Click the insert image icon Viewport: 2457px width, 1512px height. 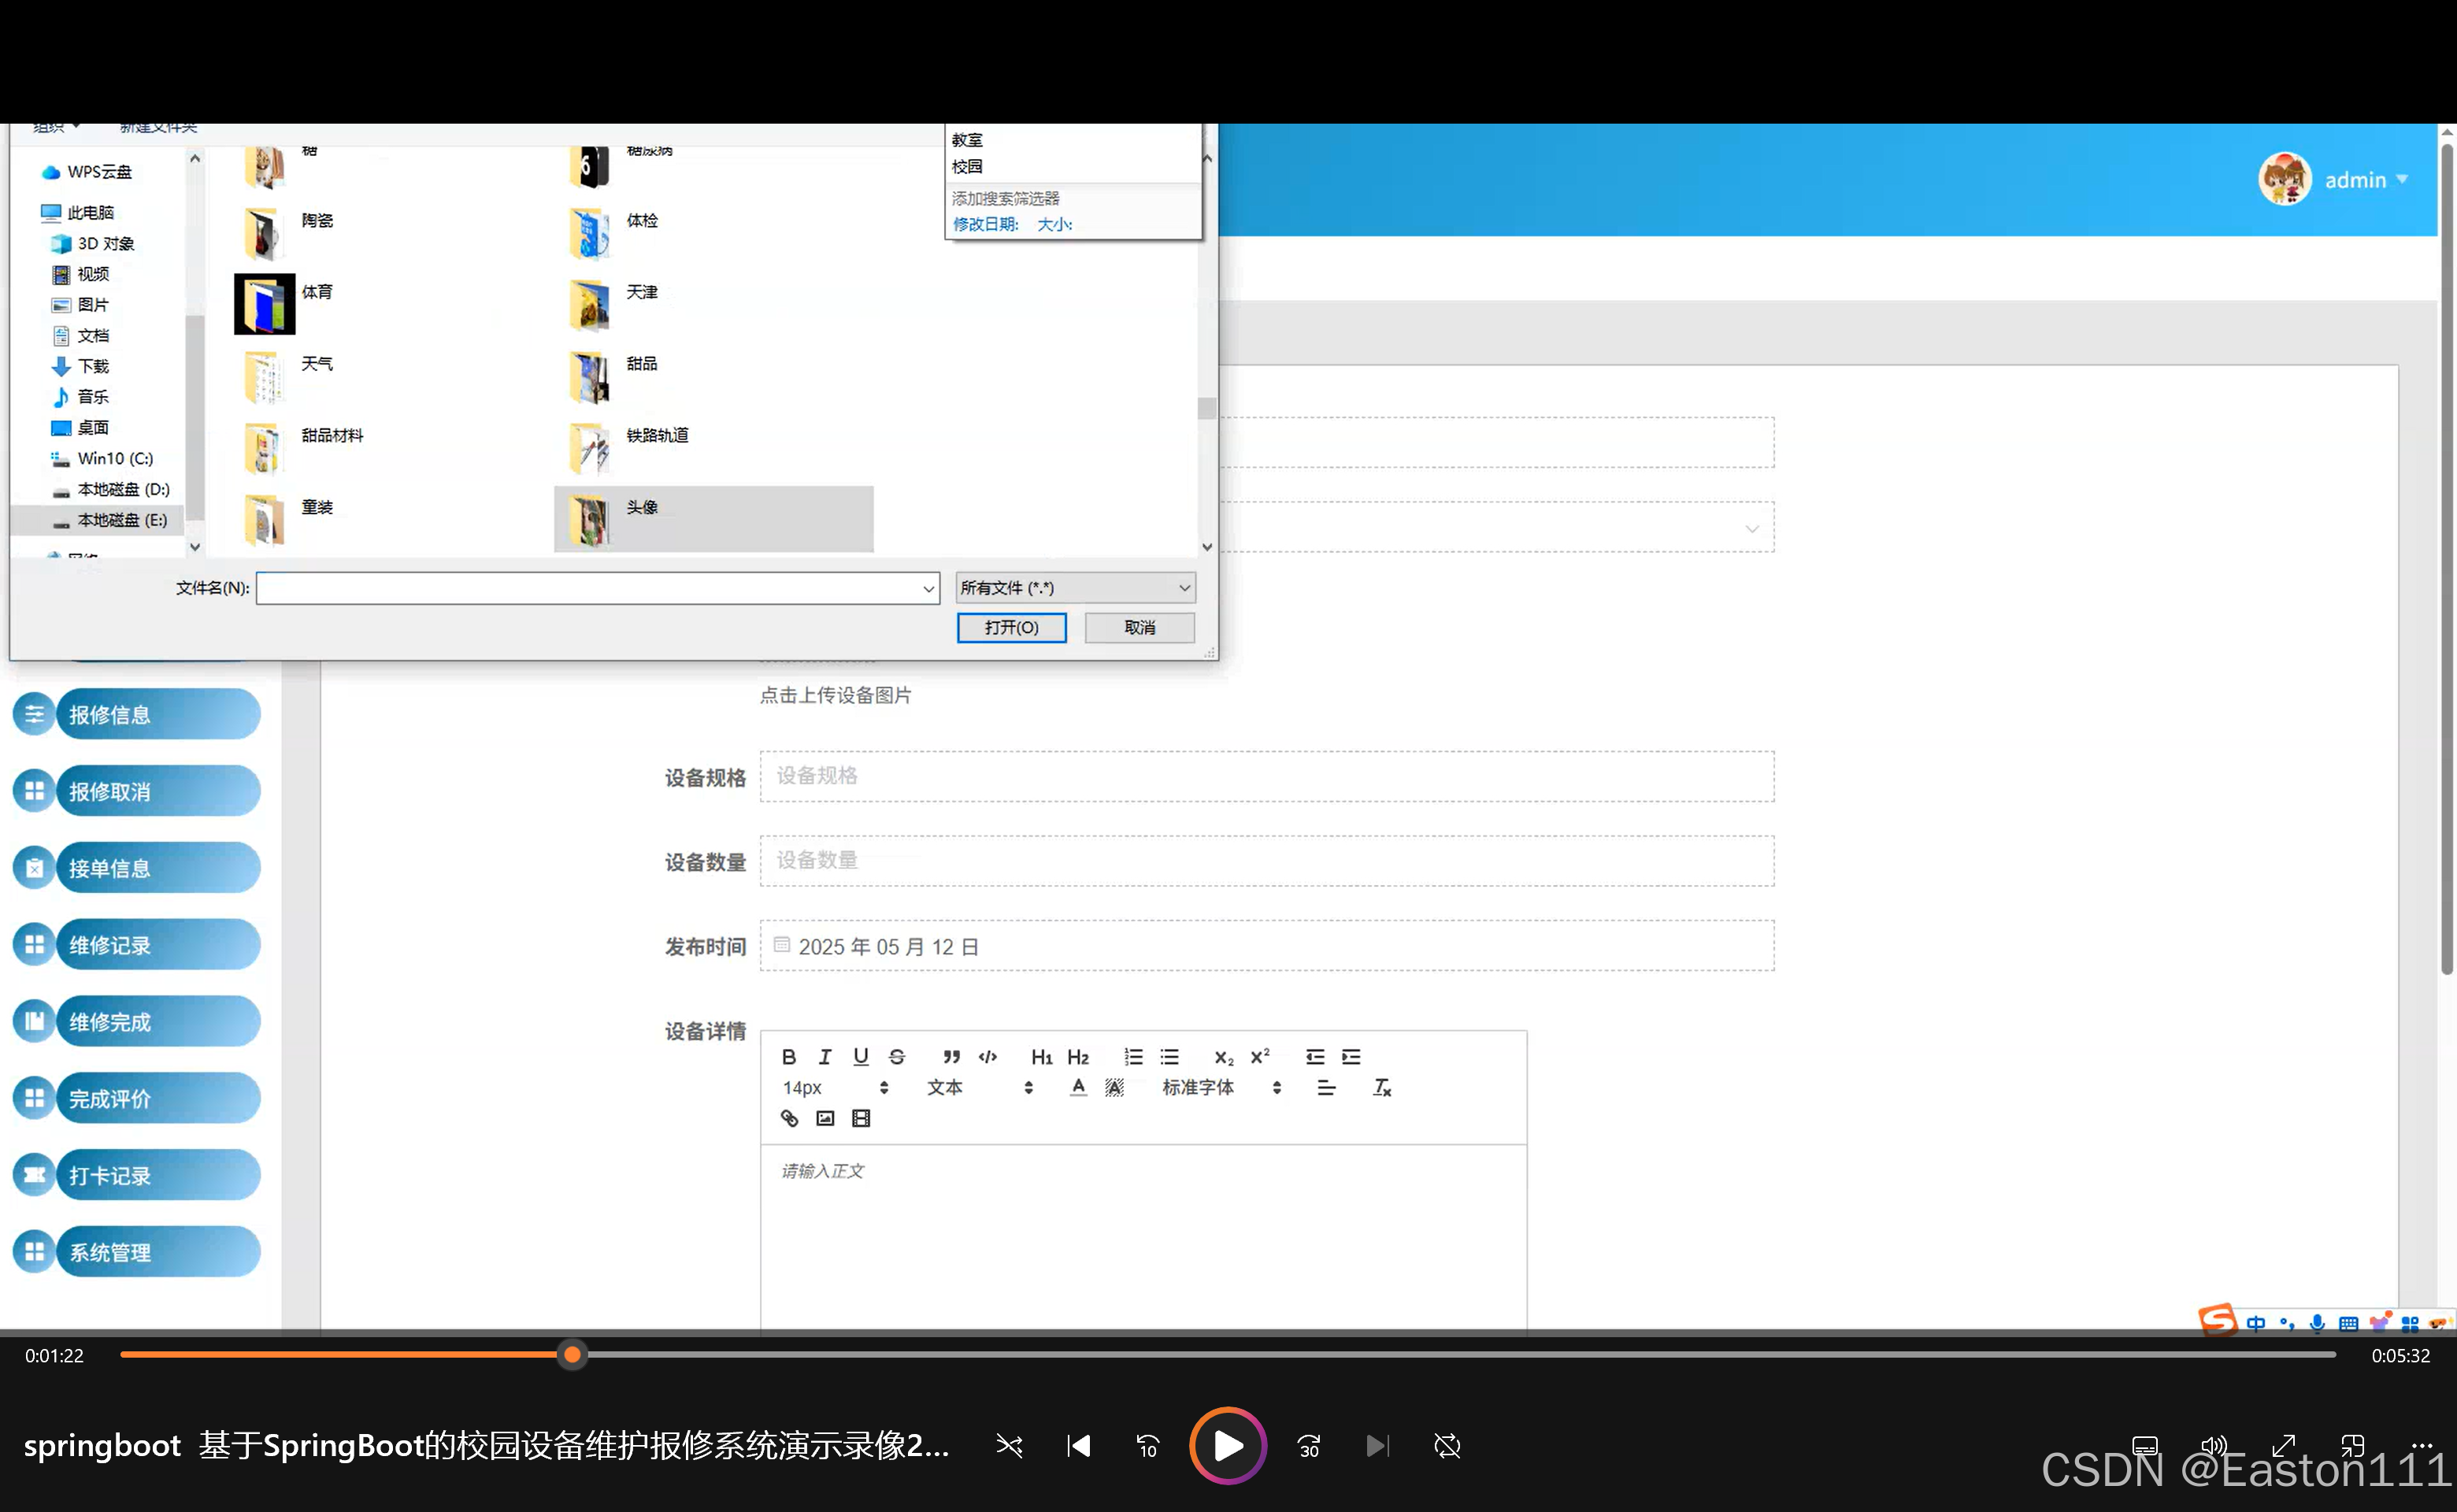(824, 1118)
